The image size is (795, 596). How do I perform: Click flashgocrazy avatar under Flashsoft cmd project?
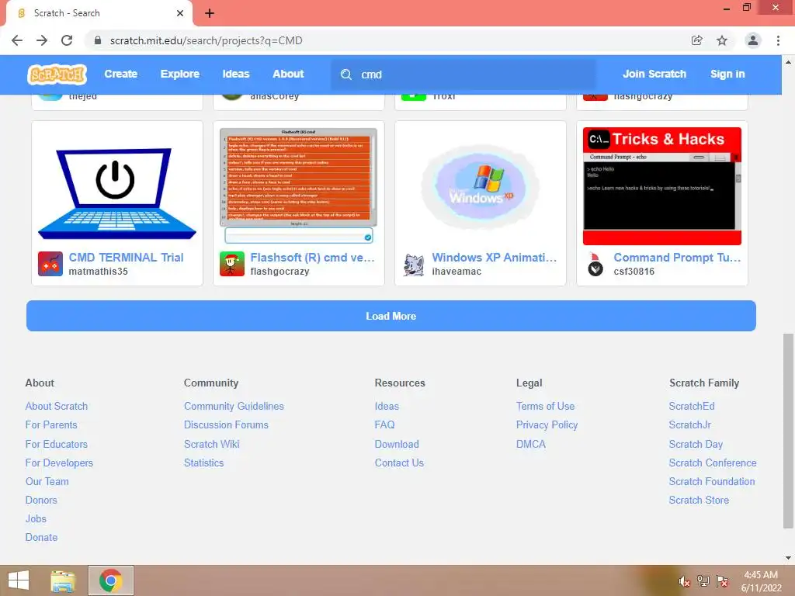(x=231, y=264)
